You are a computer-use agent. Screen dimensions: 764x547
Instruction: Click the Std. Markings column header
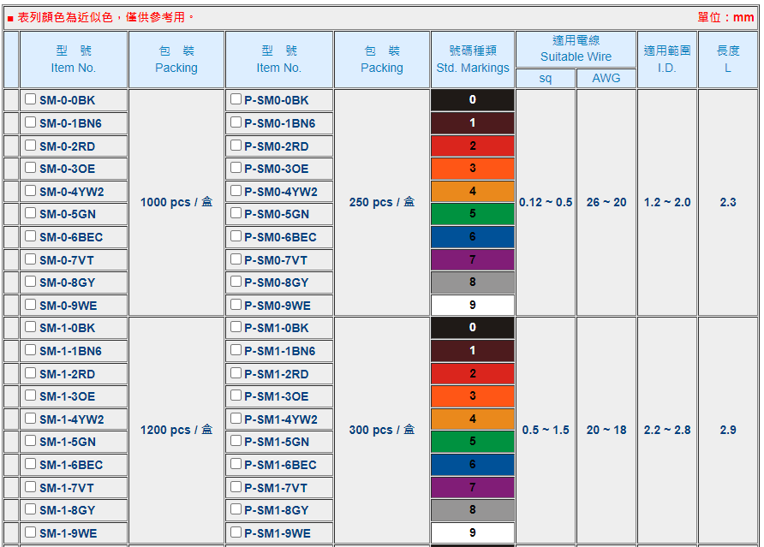point(473,59)
